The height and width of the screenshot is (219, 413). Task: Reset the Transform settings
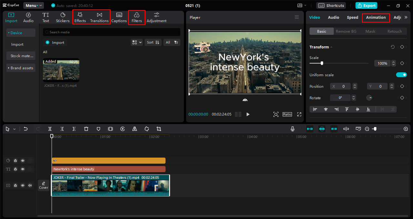coord(393,47)
